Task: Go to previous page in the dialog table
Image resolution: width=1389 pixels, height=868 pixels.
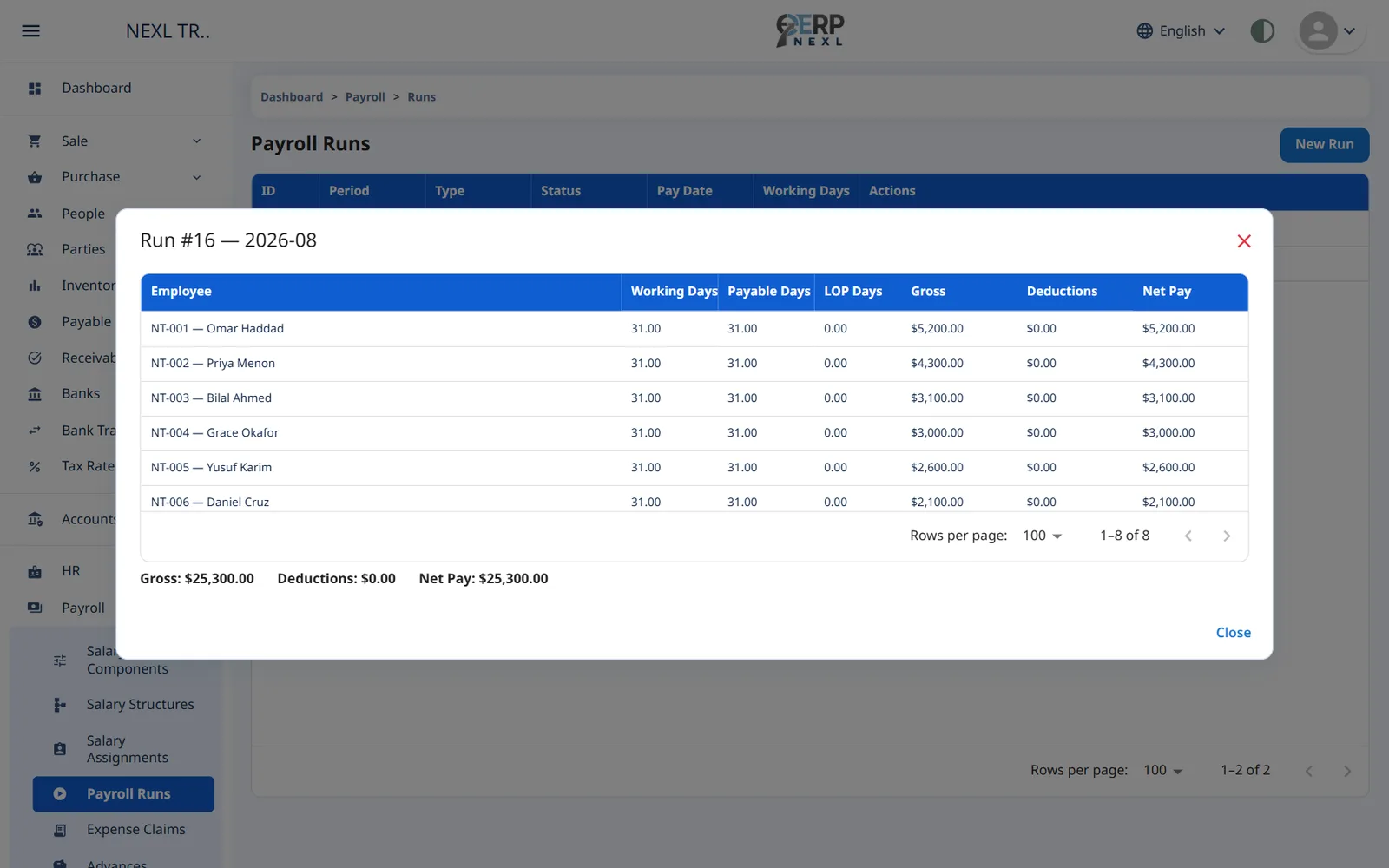Action: click(x=1188, y=536)
